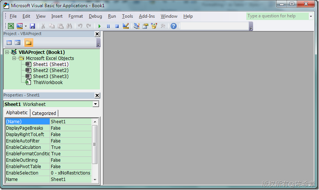Open the Toolbox hammer-and-wrench icon
The image size is (319, 190).
pos(163,26)
